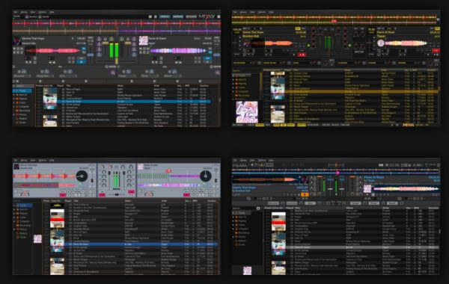449x284 pixels.
Task: Toggle the first yellow status-bar button in the gold window
Action: pyautogui.click(x=260, y=125)
